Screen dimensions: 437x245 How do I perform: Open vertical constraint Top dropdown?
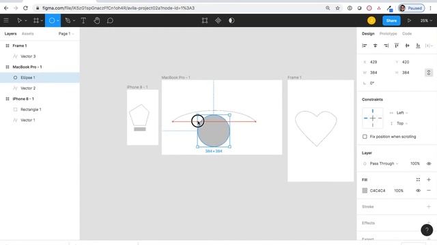pyautogui.click(x=402, y=123)
